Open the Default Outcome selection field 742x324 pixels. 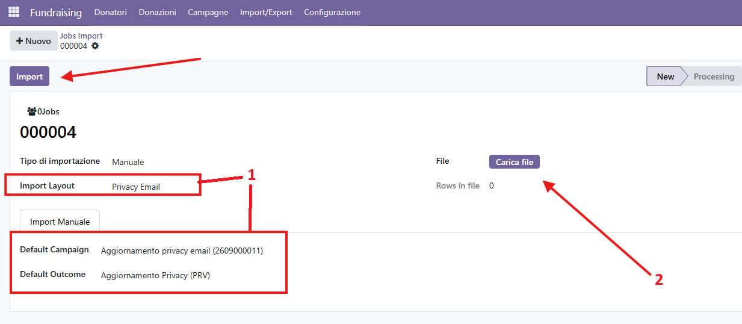click(155, 275)
